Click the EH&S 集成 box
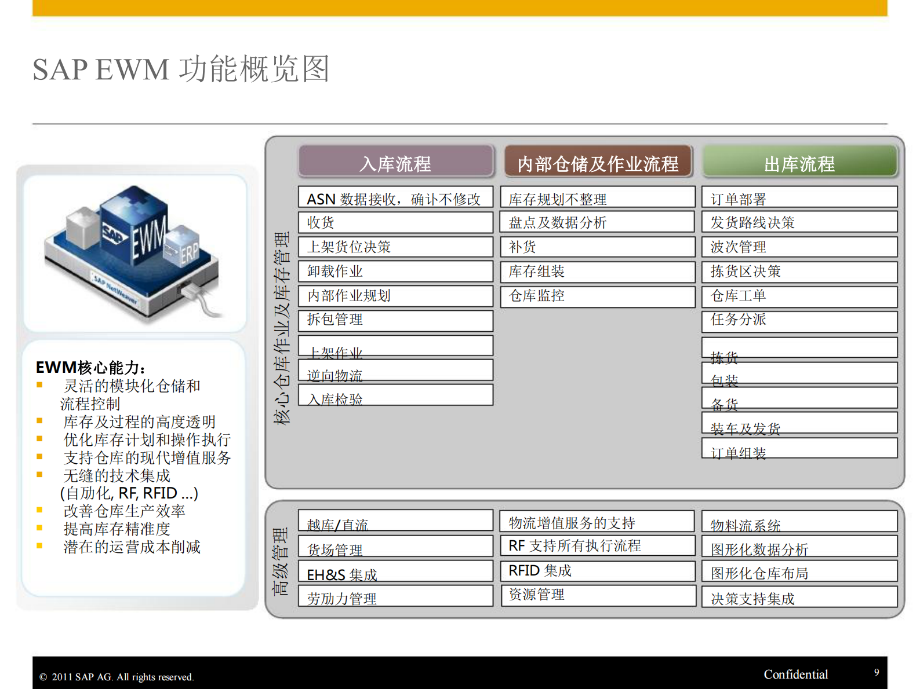The height and width of the screenshot is (689, 920). 396,571
